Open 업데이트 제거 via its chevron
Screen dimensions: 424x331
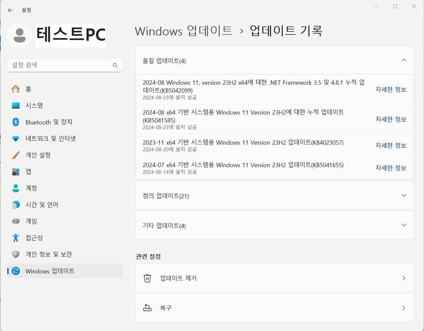(404, 278)
